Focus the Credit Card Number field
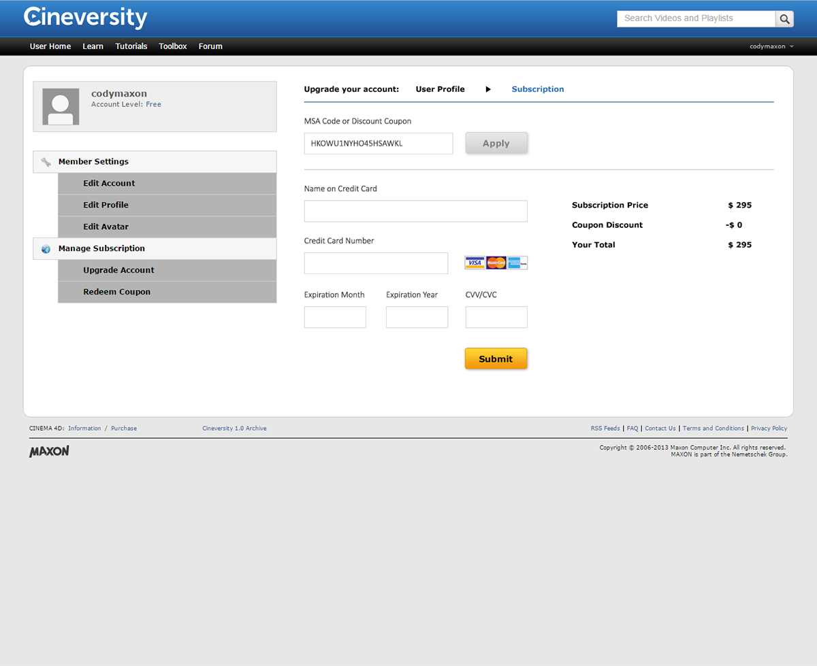 click(x=377, y=263)
